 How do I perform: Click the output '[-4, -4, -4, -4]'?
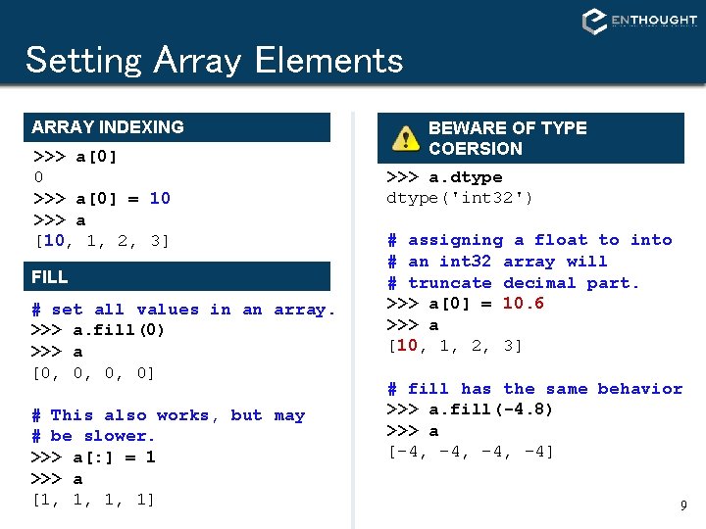[471, 452]
